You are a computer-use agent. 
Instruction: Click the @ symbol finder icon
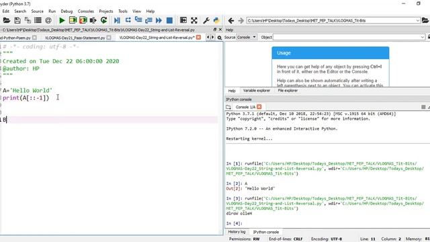[x=48, y=20]
